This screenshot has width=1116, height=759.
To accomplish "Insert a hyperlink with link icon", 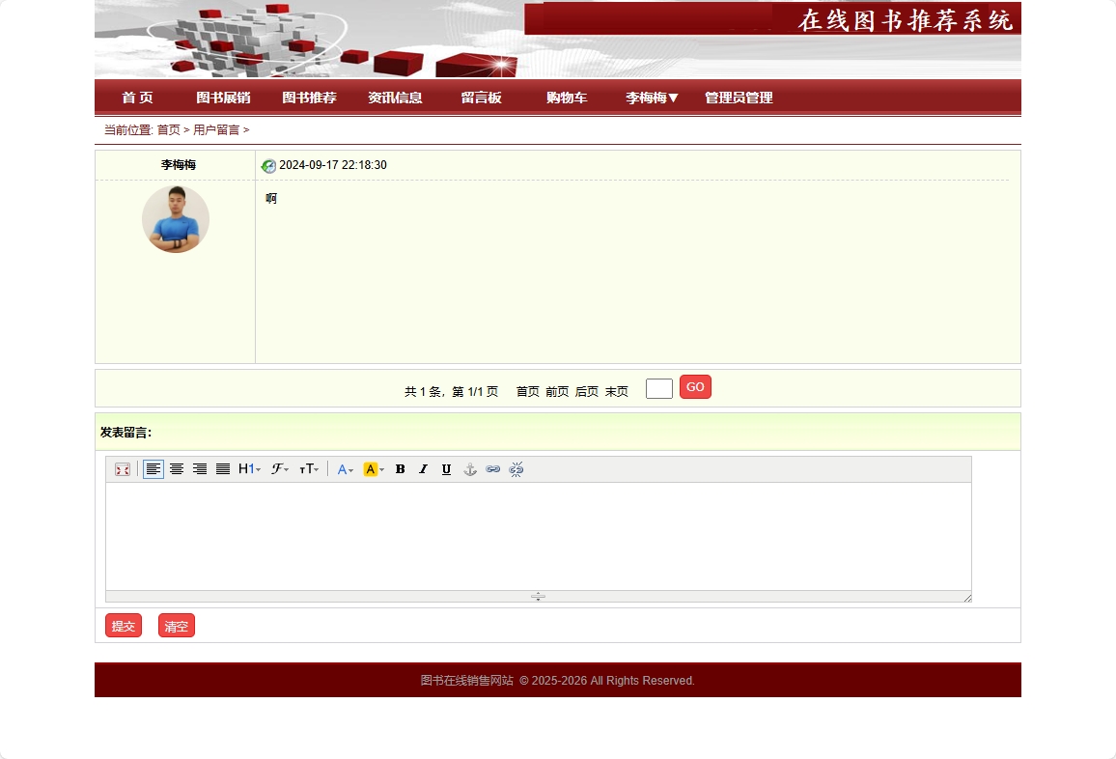I will [493, 469].
